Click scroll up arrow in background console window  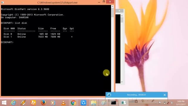[x=122, y=16]
